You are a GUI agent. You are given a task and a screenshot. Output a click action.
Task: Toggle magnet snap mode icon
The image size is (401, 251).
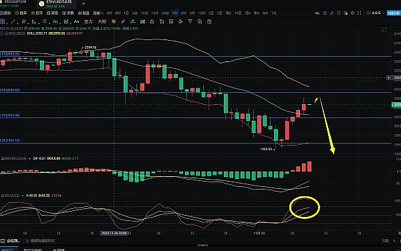pos(142,22)
